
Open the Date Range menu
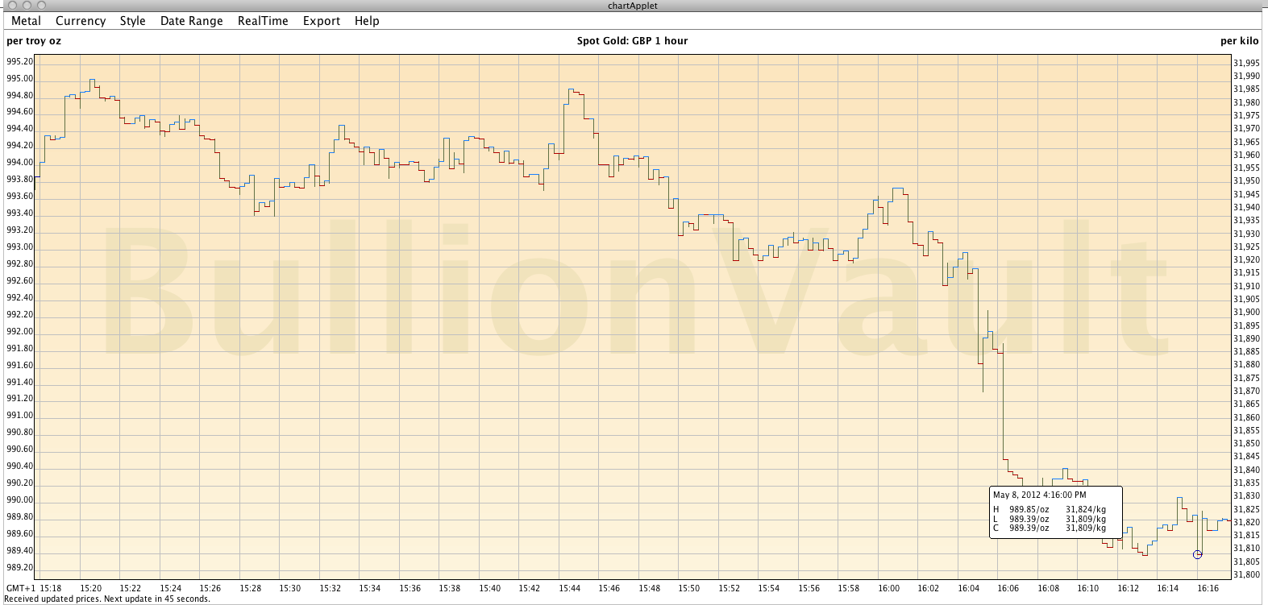[192, 21]
